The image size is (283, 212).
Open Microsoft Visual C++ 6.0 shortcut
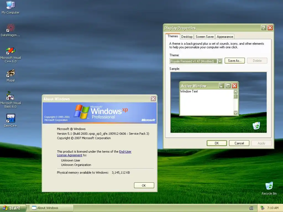(11, 55)
